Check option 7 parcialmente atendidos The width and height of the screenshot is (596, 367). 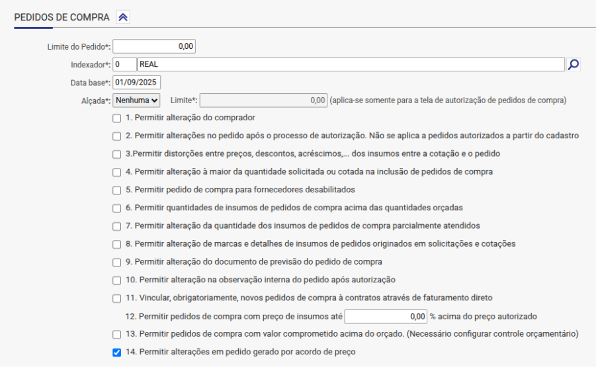click(116, 226)
